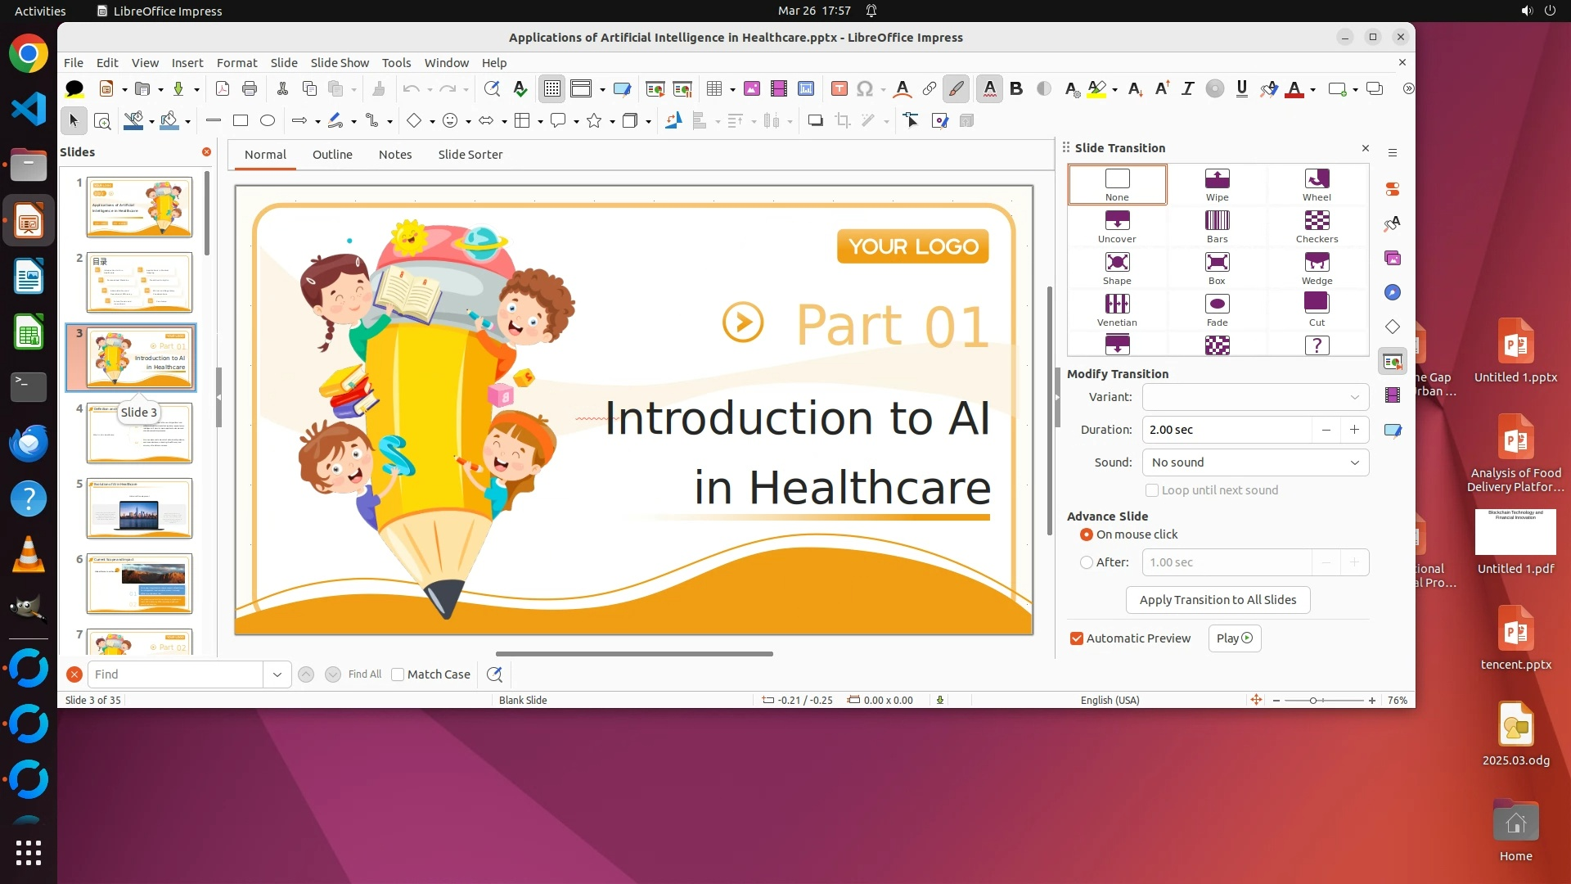This screenshot has width=1571, height=884.
Task: Choose the Checkers transition effect
Action: point(1317,226)
